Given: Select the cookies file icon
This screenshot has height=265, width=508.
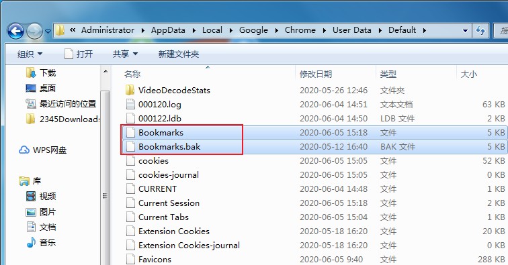Looking at the screenshot, I should point(130,160).
